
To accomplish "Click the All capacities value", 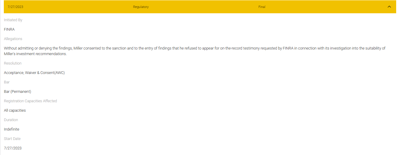I will pyautogui.click(x=15, y=111).
